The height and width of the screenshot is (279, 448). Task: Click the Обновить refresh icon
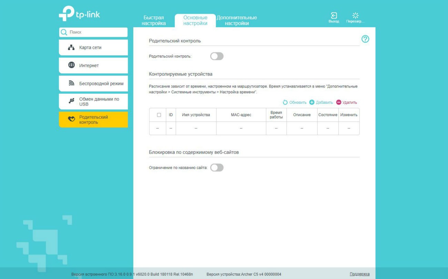pyautogui.click(x=285, y=102)
